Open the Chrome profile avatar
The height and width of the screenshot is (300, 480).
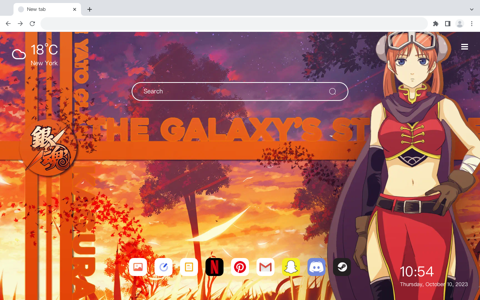[459, 24]
